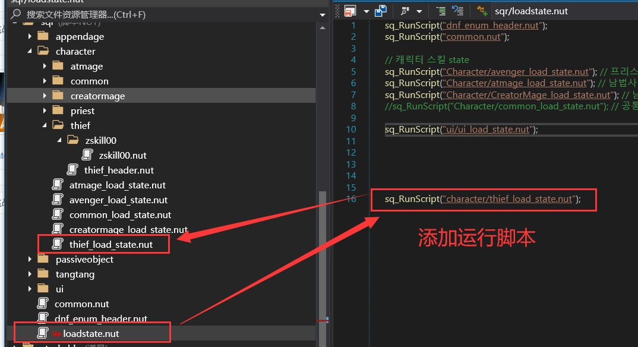Click the find tool icon in toolbar
Screen dimensions: 638x347
coord(405,11)
